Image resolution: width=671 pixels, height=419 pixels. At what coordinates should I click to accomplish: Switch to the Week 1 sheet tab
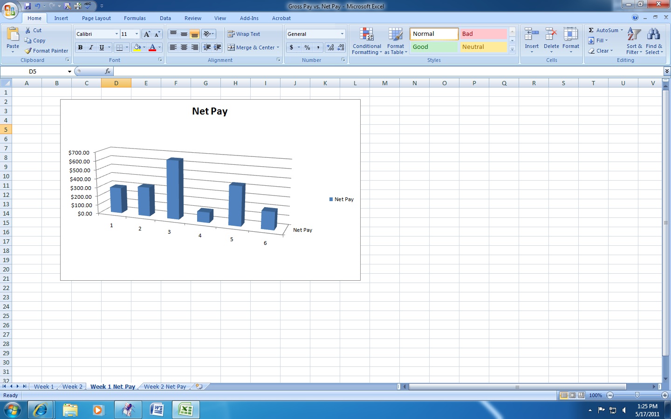(x=44, y=386)
